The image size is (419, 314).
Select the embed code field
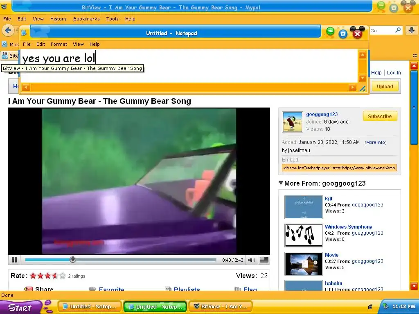coord(339,168)
